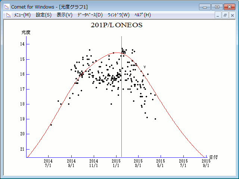Viewport: 239px width, 179px height.
Task: Click the 2015 1/1 date axis label
Action: coord(116,163)
